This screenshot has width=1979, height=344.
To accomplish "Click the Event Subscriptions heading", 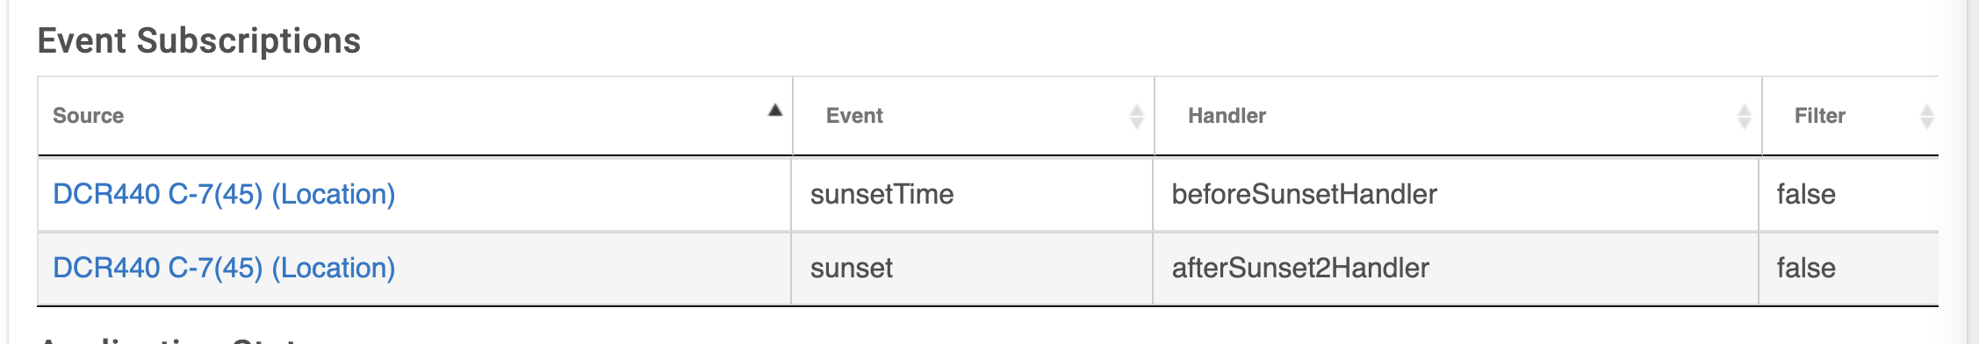I will [199, 41].
